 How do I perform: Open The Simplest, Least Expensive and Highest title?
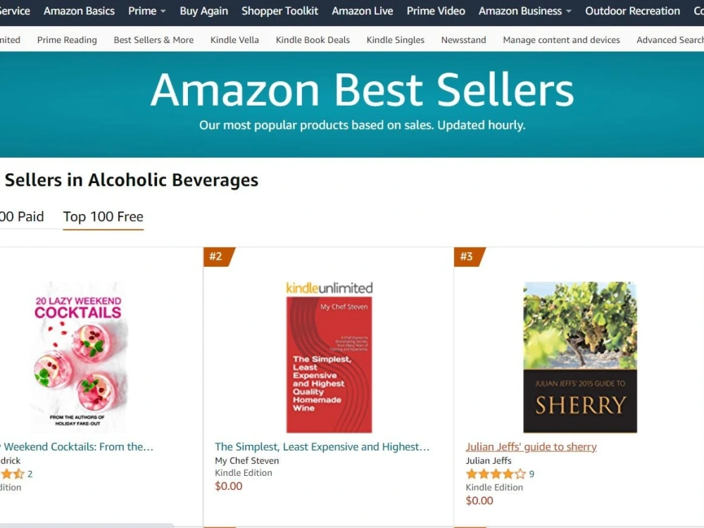[x=322, y=447]
